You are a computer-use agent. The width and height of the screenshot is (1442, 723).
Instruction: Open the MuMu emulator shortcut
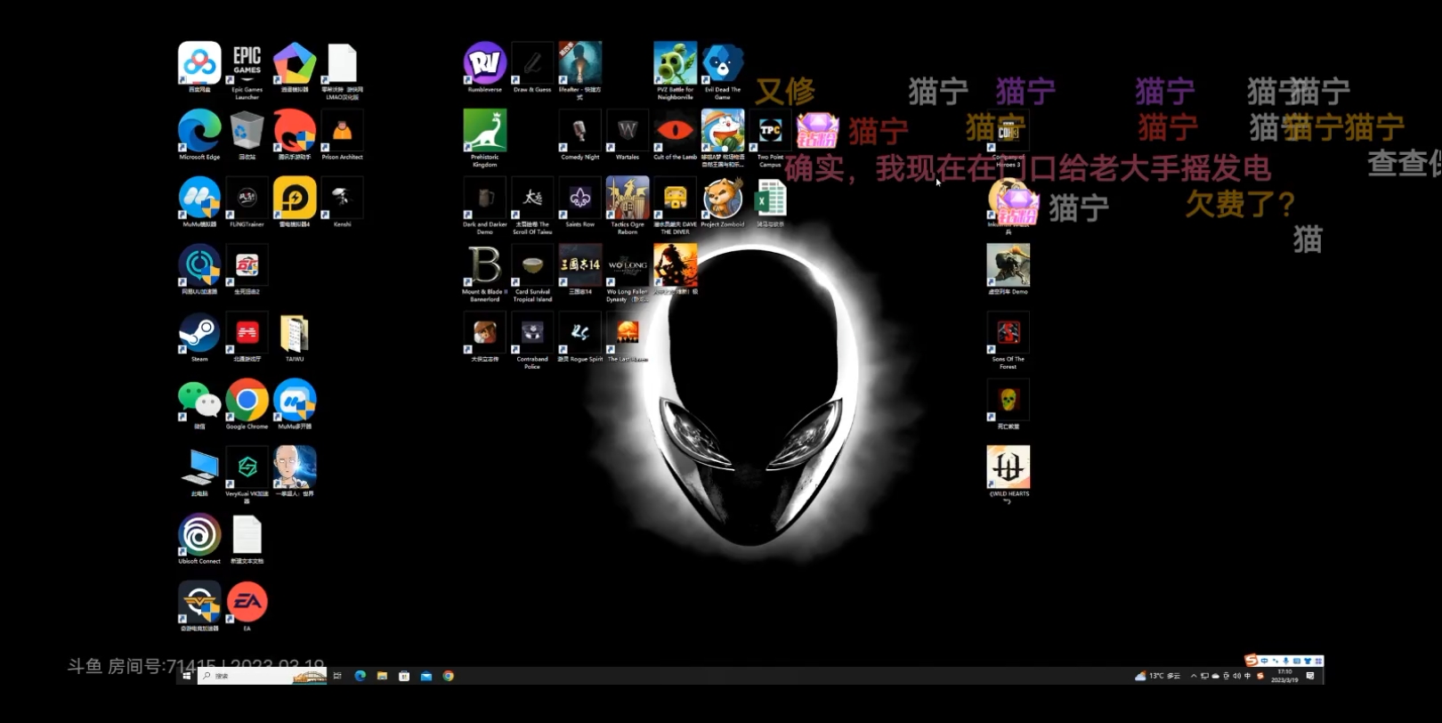199,202
